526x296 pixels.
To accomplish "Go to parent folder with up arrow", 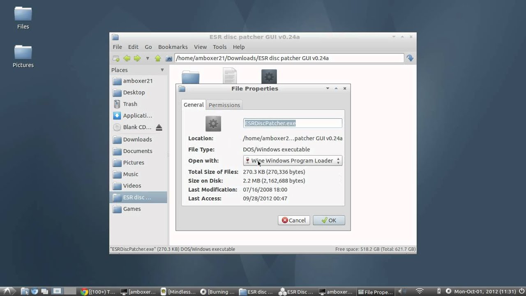I will (x=158, y=58).
